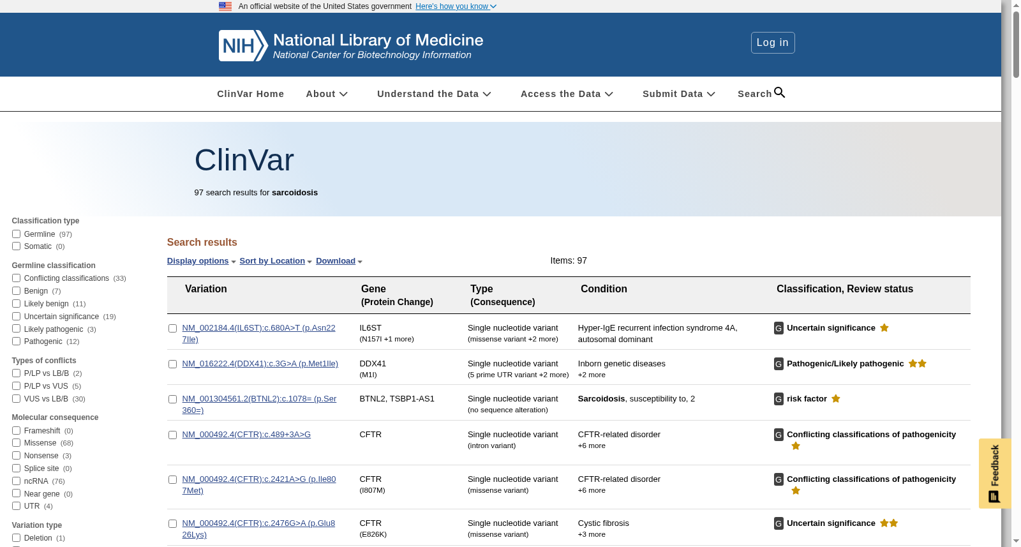Click the G badge for BTNL2 risk factor row
1021x547 pixels.
[779, 399]
